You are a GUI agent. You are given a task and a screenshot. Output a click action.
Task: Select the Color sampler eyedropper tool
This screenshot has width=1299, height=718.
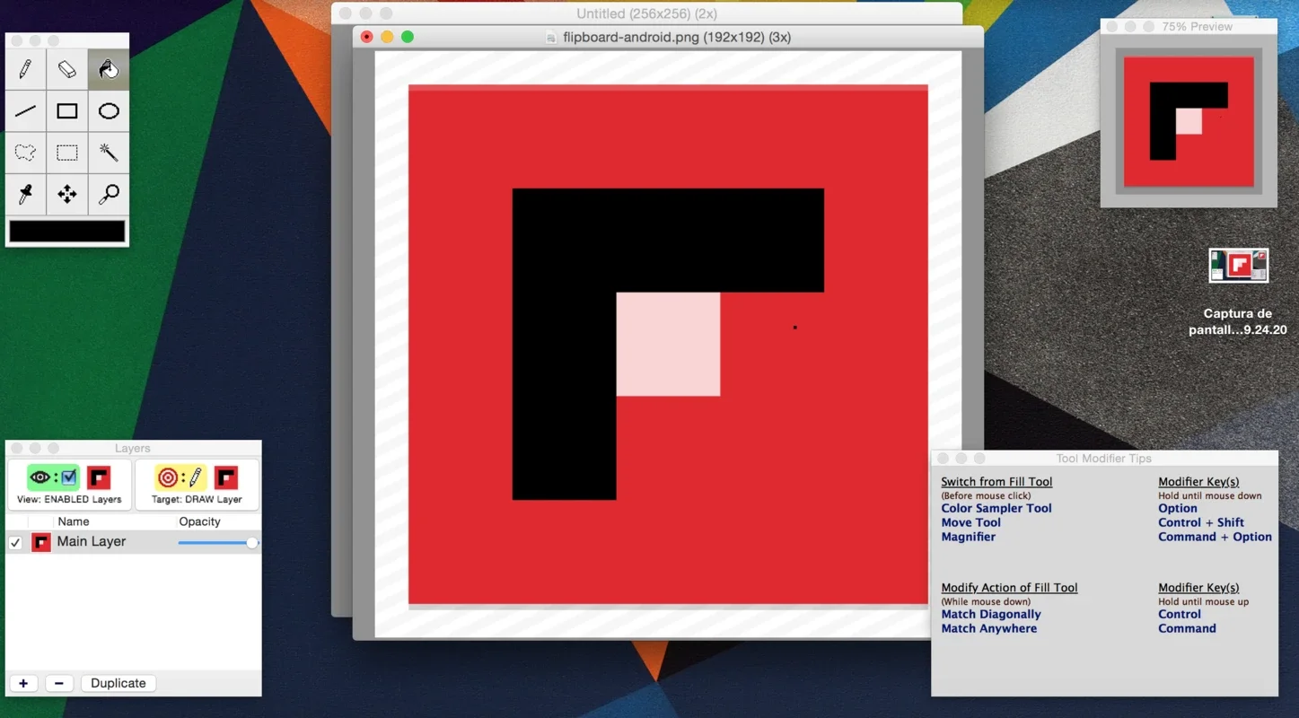pos(25,194)
